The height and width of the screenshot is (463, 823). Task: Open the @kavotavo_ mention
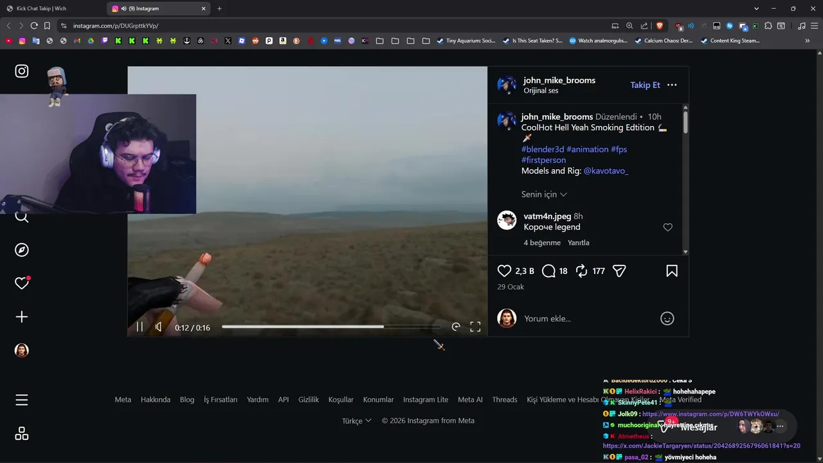pos(606,171)
